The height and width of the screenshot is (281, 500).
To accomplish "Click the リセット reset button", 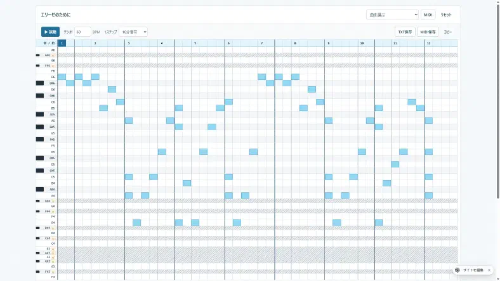I will tap(446, 15).
